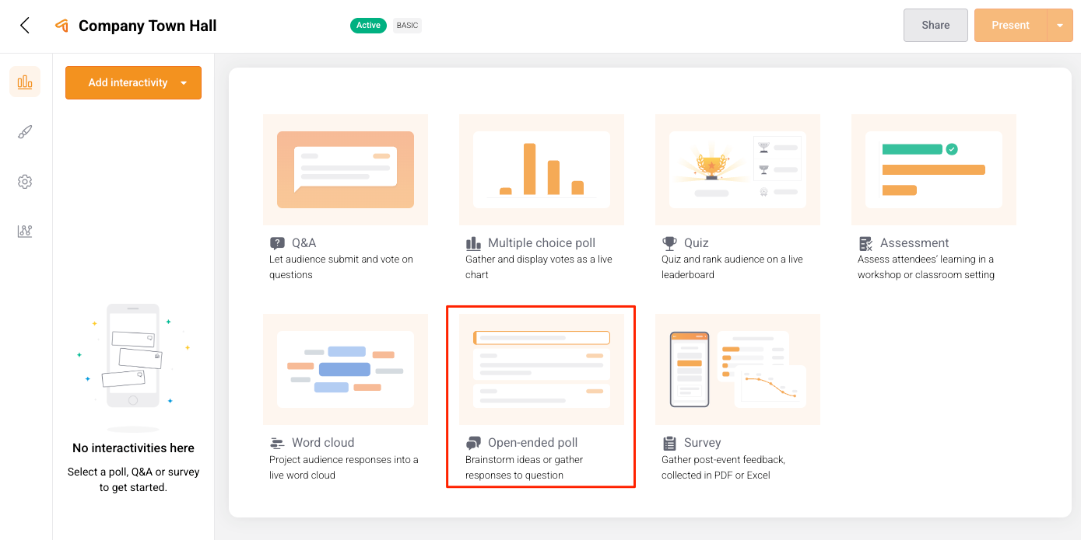
Task: Click the Word cloud icon beside its label
Action: 278,442
